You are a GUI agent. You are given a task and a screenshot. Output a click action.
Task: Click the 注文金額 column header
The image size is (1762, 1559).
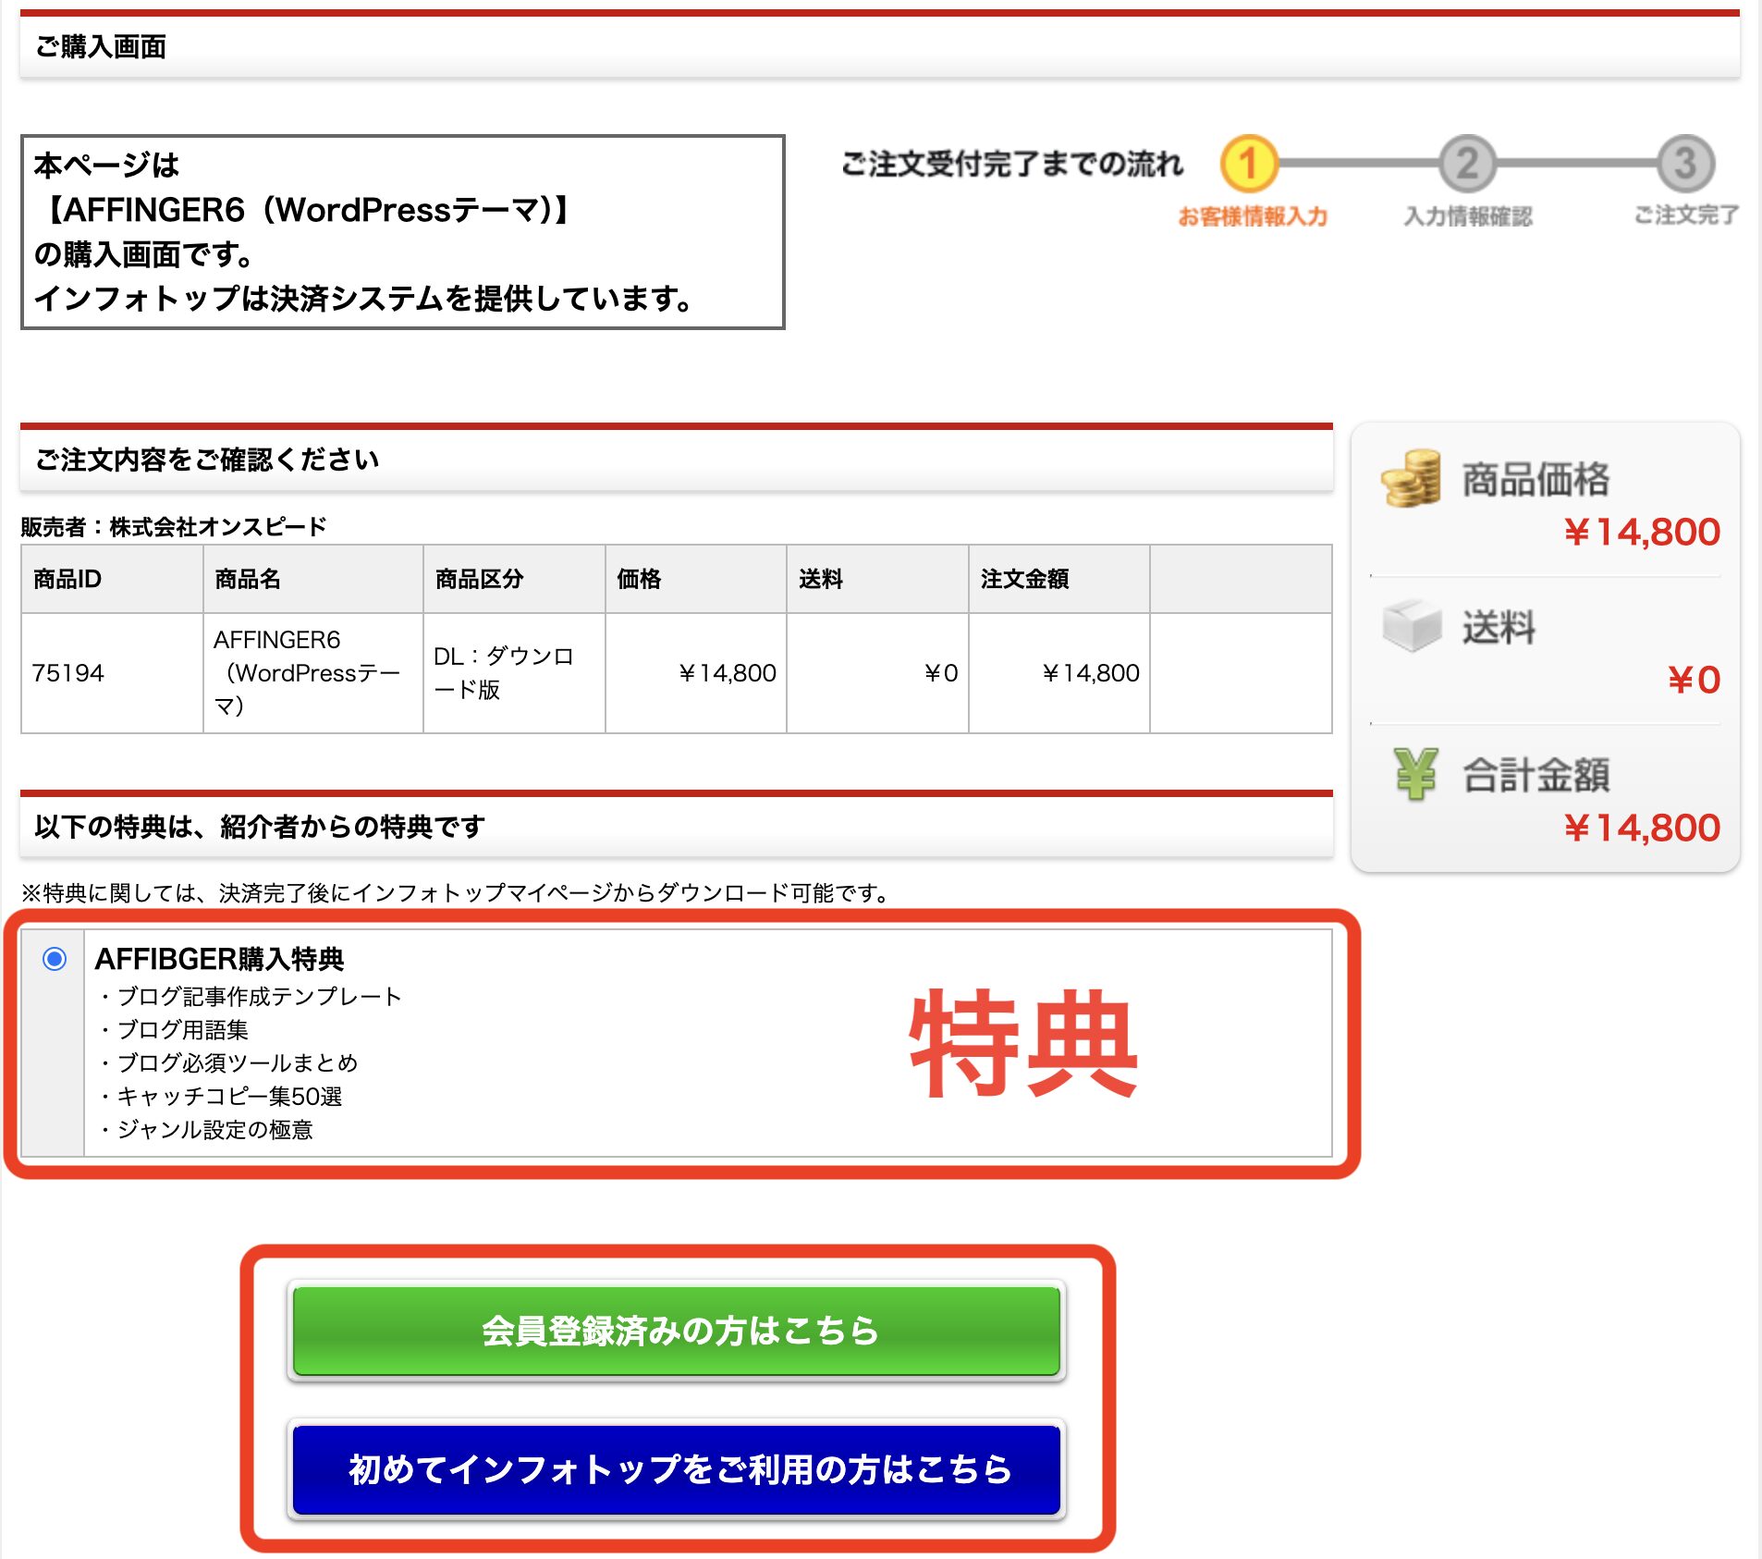coord(1059,579)
